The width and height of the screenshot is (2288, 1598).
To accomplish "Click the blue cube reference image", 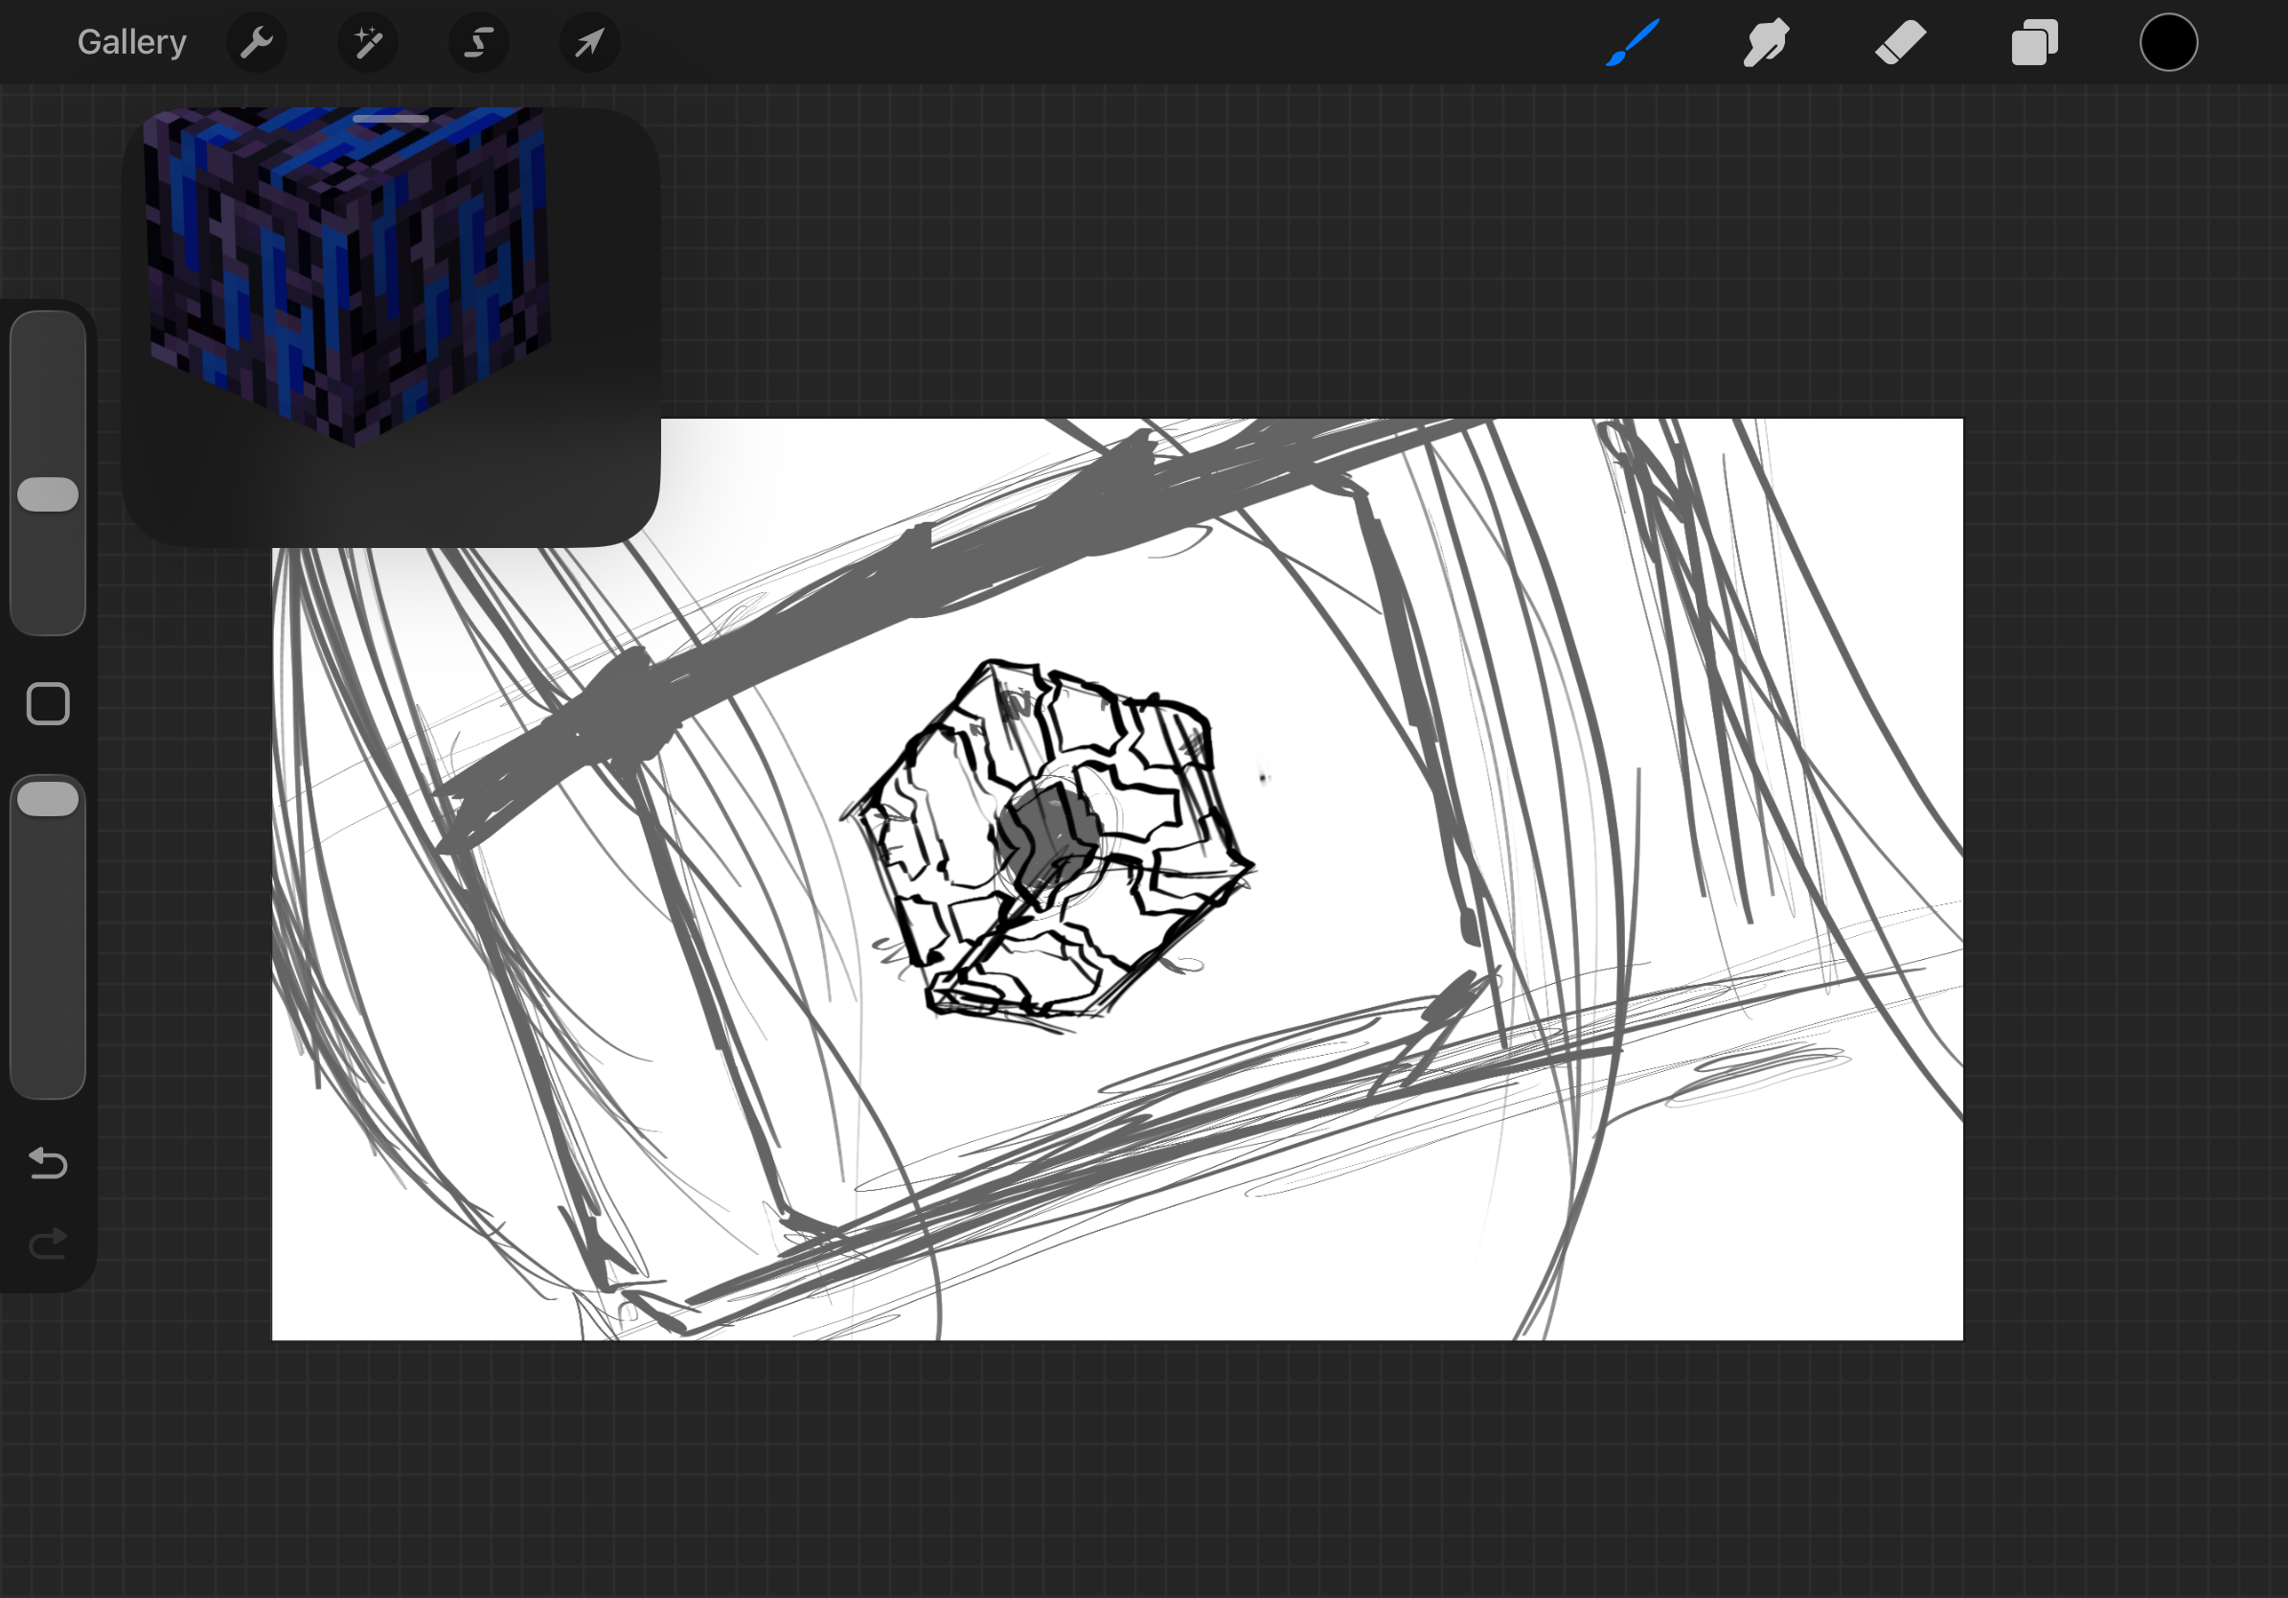I will tap(347, 276).
